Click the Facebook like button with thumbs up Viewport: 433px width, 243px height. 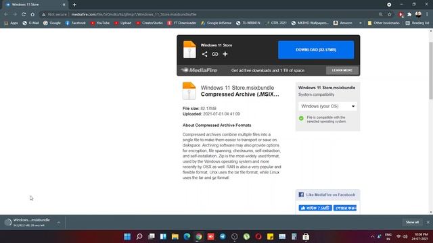[315, 208]
